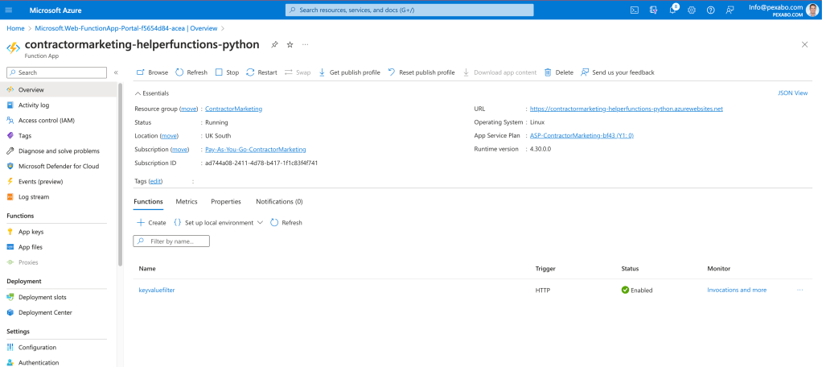Open ASP-ContractorMarketing-bf43 app service plan

582,136
